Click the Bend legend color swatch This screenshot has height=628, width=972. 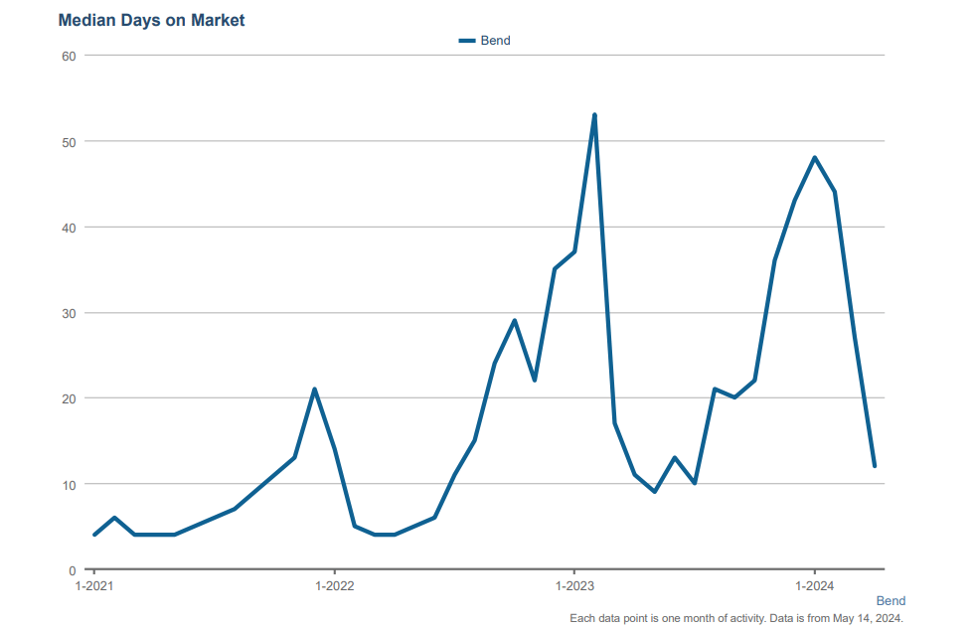[467, 41]
